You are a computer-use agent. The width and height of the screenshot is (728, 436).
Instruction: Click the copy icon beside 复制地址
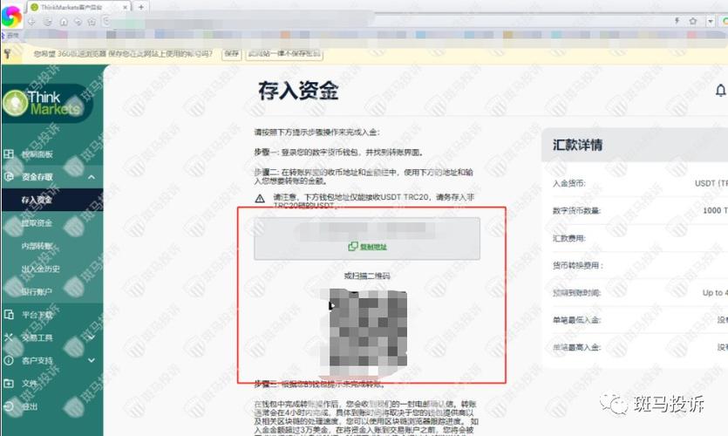point(353,246)
